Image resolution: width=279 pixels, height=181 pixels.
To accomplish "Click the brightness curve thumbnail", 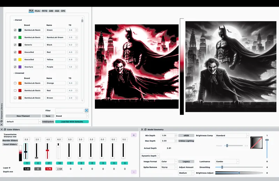I will click(256, 143).
